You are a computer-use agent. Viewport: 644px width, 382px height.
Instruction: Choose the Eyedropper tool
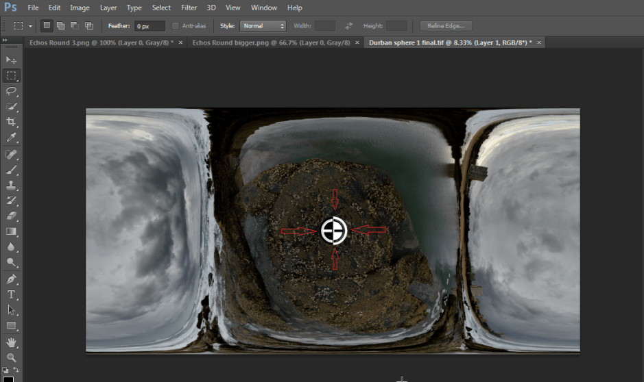click(11, 138)
